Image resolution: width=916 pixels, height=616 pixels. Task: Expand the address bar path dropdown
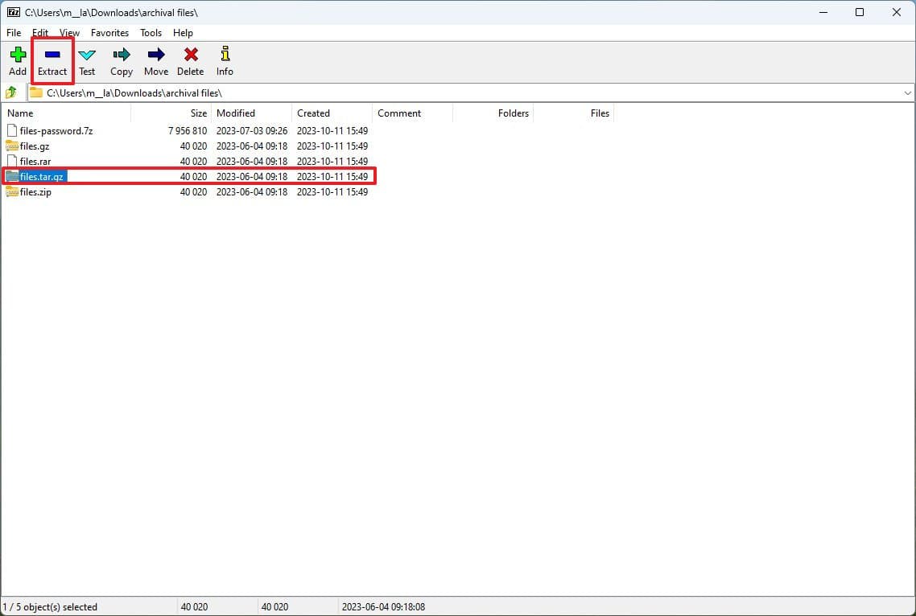tap(907, 93)
